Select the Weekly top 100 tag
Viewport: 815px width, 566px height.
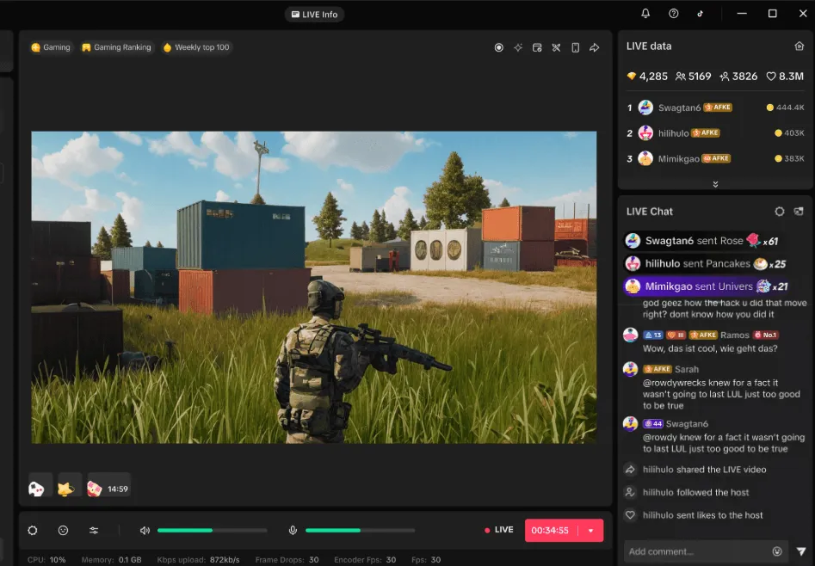[x=196, y=47]
